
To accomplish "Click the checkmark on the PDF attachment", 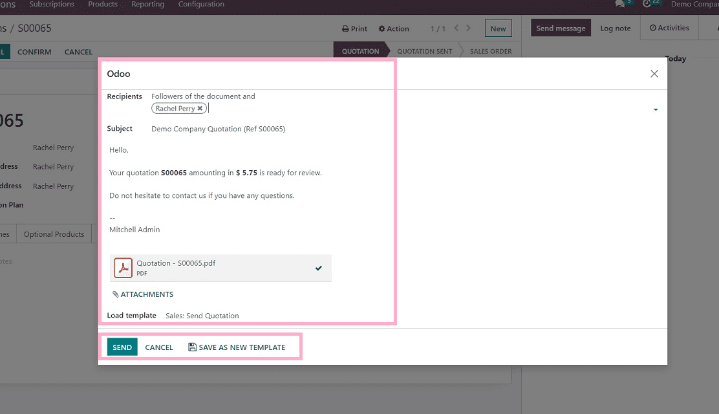I will pos(319,268).
